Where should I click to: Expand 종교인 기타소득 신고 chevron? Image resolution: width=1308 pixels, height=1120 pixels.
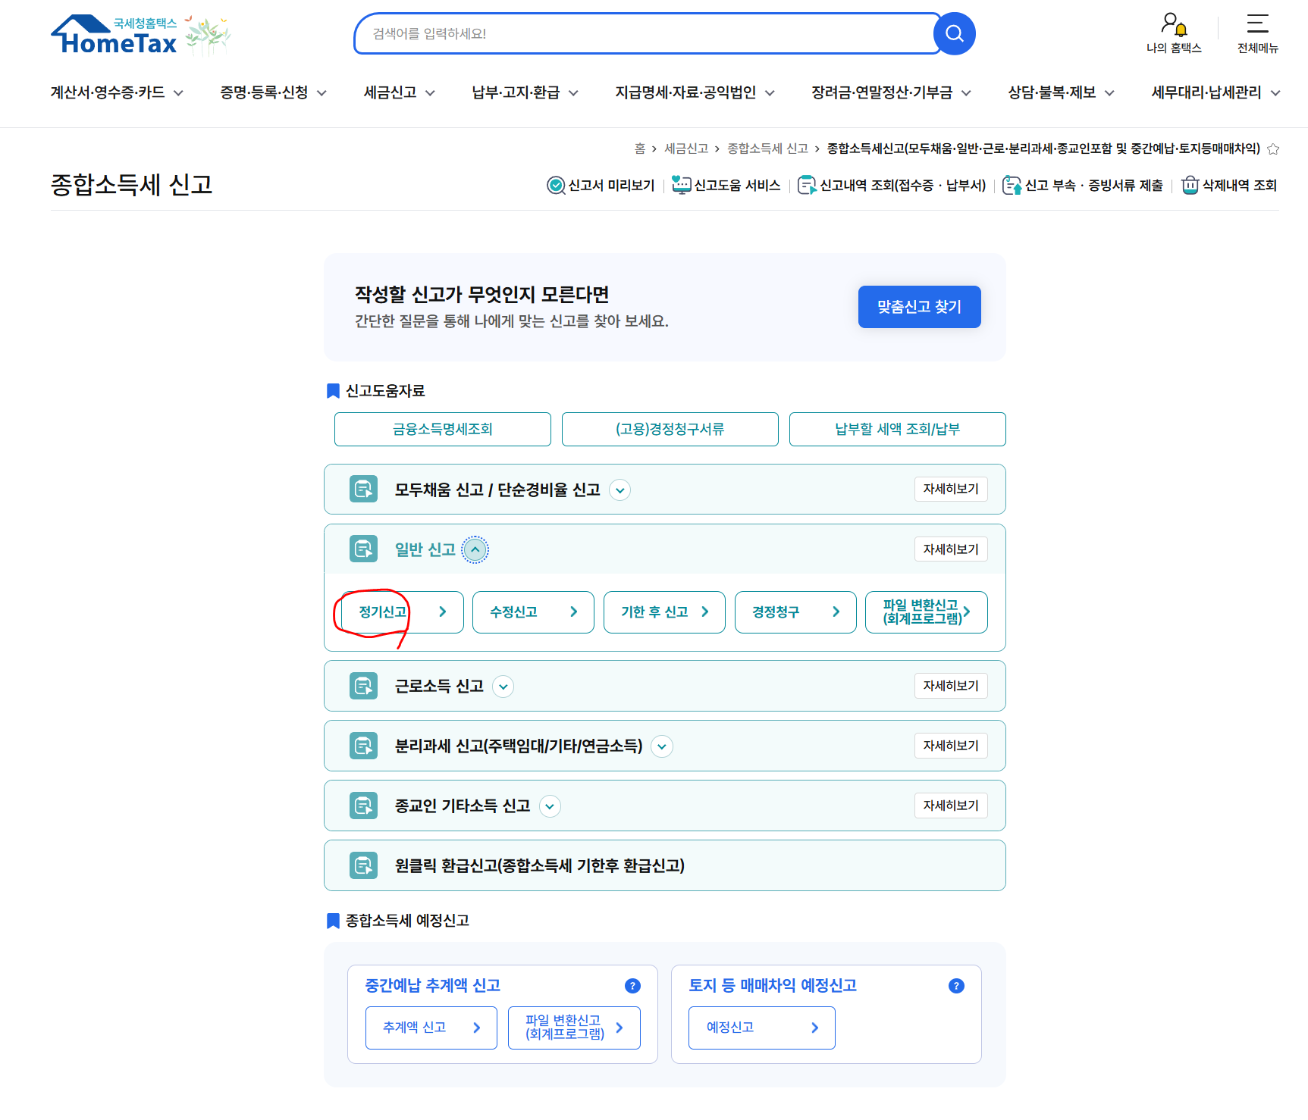(x=550, y=806)
